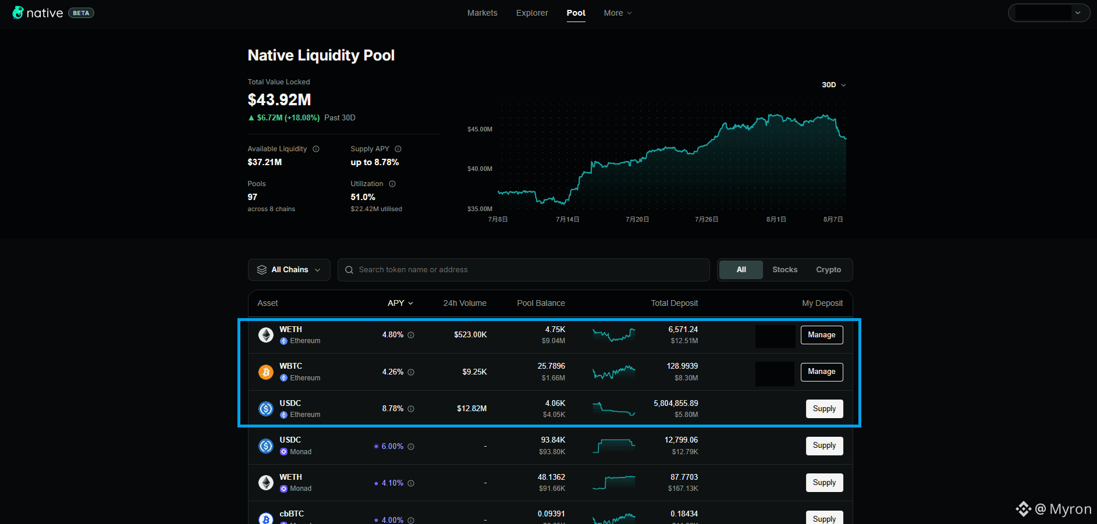1097x524 pixels.
Task: Supply to USDC Ethereum pool
Action: tap(824, 409)
